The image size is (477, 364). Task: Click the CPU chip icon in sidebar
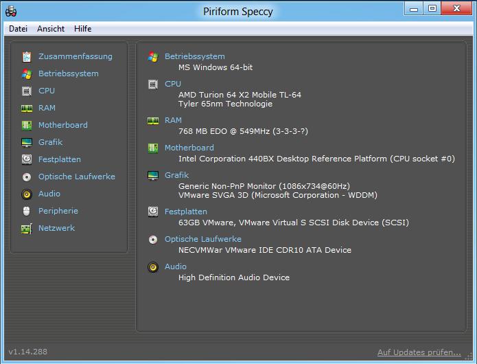27,91
